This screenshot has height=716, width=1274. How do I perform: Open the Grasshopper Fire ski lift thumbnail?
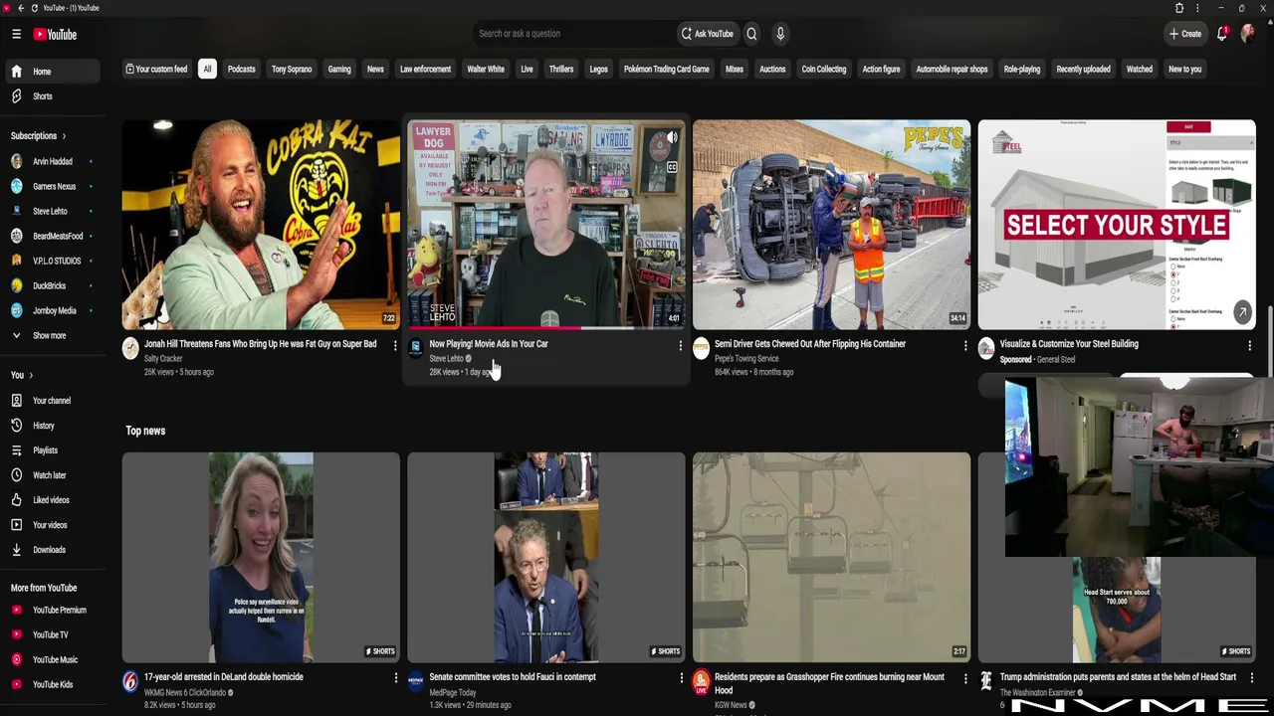(x=831, y=558)
